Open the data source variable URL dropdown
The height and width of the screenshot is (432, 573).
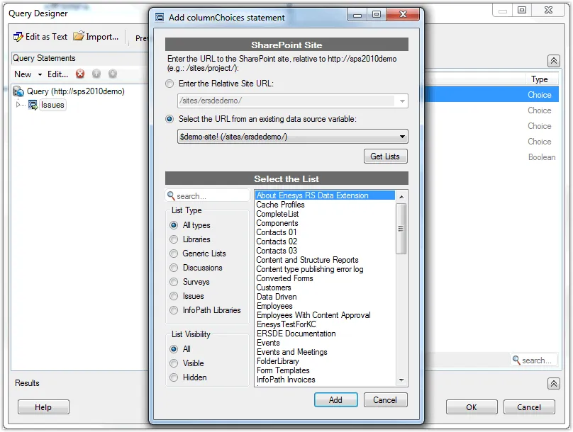(402, 137)
